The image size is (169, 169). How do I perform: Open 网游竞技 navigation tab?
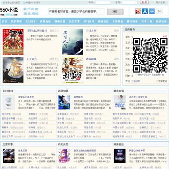[x=103, y=22]
